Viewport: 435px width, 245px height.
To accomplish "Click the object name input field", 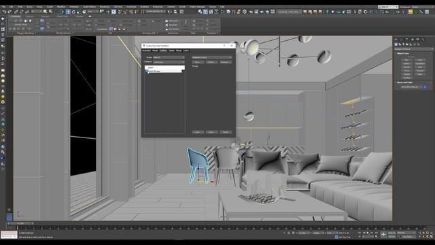I will tap(412, 87).
